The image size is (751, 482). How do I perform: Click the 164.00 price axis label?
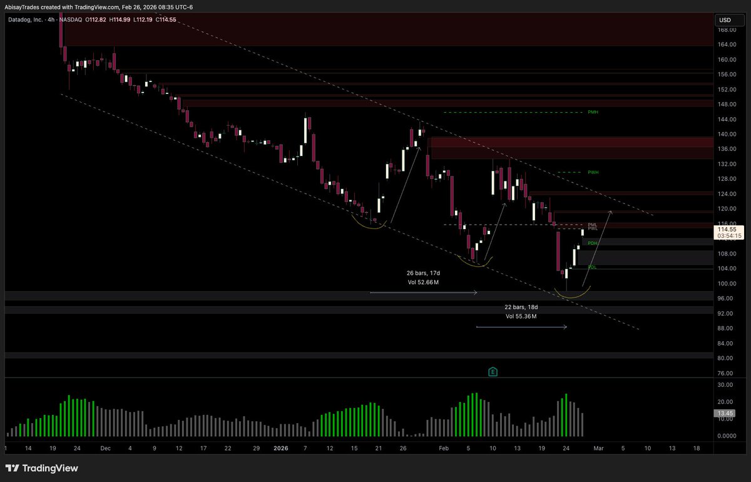pos(727,44)
